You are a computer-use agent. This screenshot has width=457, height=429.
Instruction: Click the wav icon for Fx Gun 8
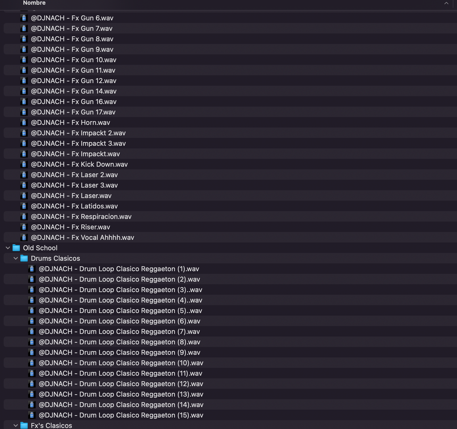click(24, 39)
